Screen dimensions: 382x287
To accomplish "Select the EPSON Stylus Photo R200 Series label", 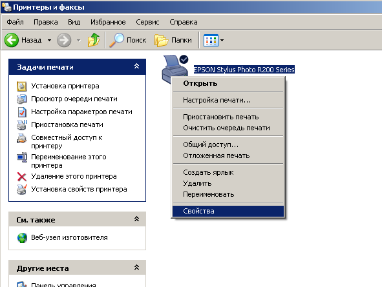I will 244,70.
